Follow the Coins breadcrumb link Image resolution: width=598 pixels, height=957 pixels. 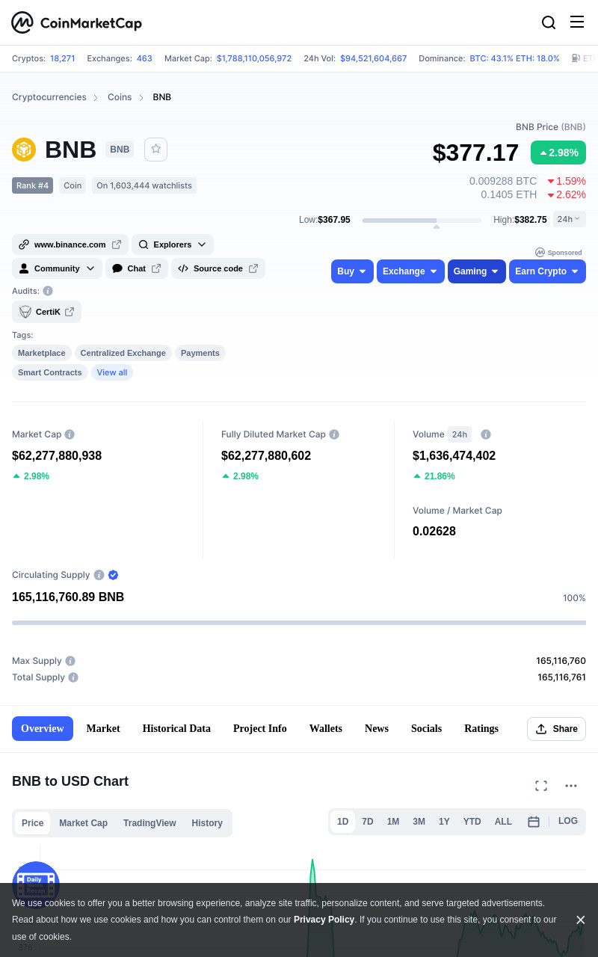pyautogui.click(x=120, y=97)
